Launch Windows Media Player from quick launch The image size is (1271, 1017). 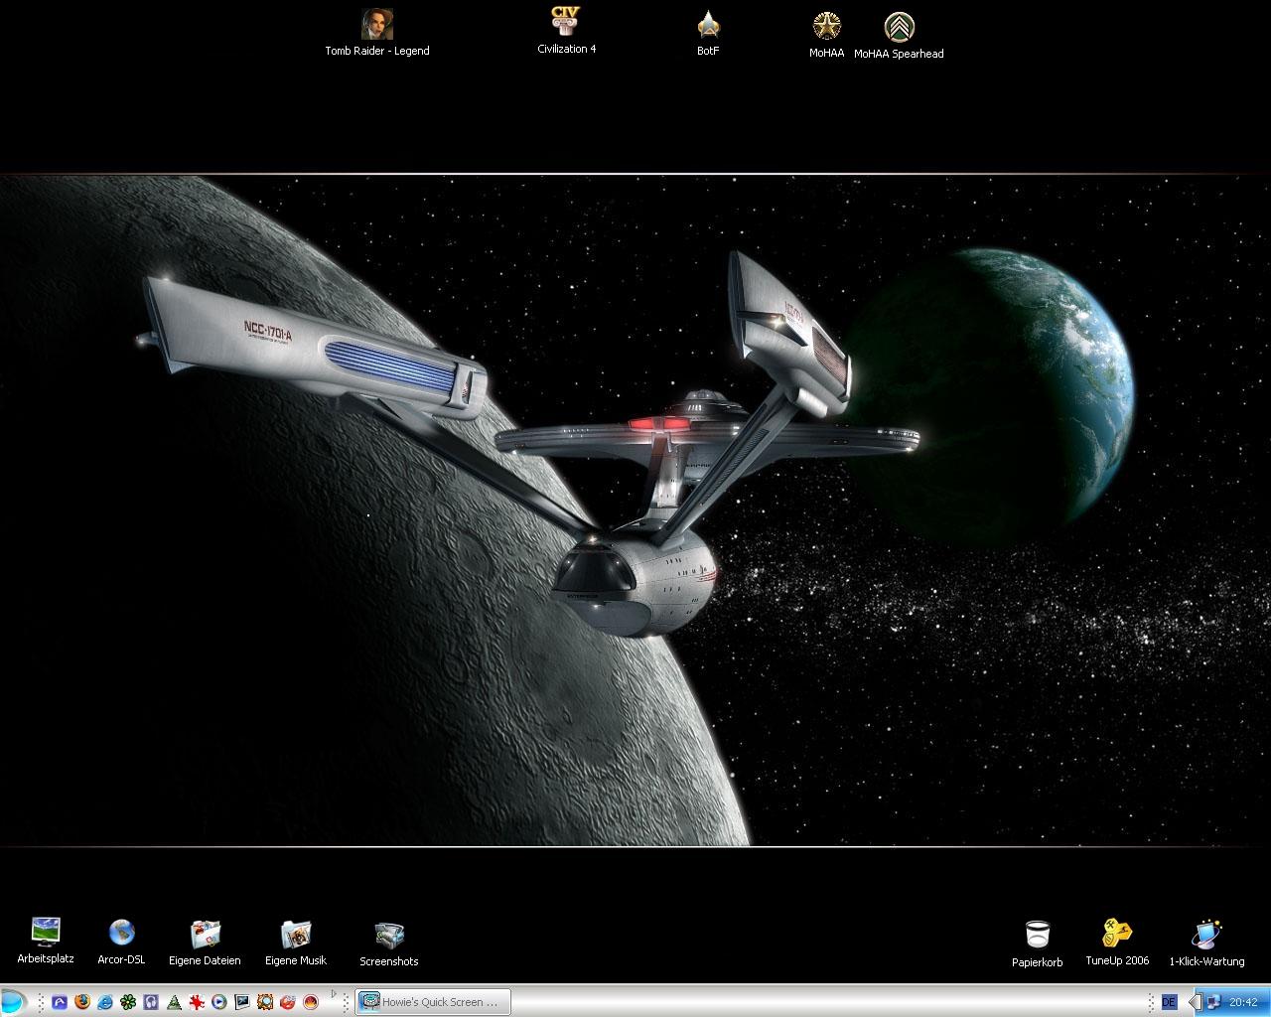coord(219,1002)
